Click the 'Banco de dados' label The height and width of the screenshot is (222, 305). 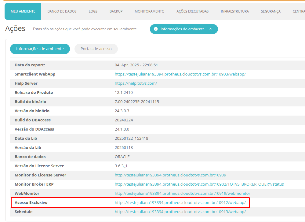pyautogui.click(x=30, y=157)
